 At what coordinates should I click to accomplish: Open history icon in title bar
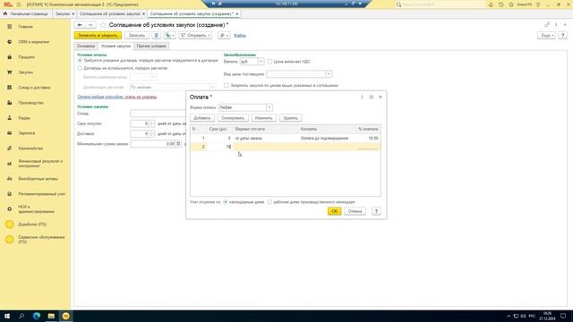[501, 4]
